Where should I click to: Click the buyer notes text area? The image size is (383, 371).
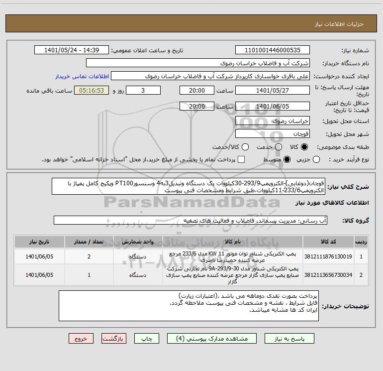click(x=189, y=306)
